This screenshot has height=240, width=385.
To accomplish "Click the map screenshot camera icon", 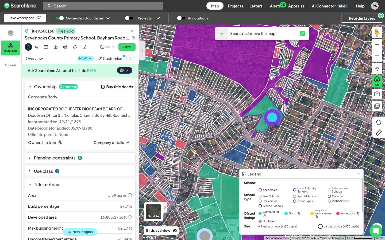I will coord(377,94).
